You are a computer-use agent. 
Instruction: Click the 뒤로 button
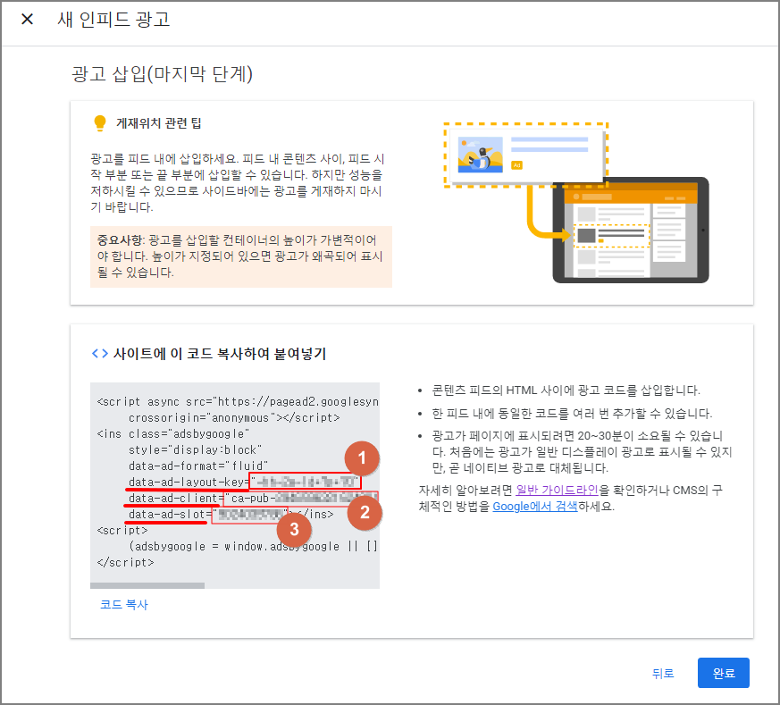[x=663, y=673]
